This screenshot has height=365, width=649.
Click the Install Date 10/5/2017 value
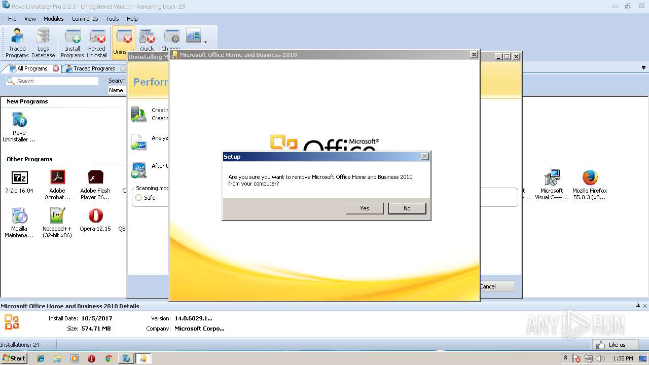(97, 318)
